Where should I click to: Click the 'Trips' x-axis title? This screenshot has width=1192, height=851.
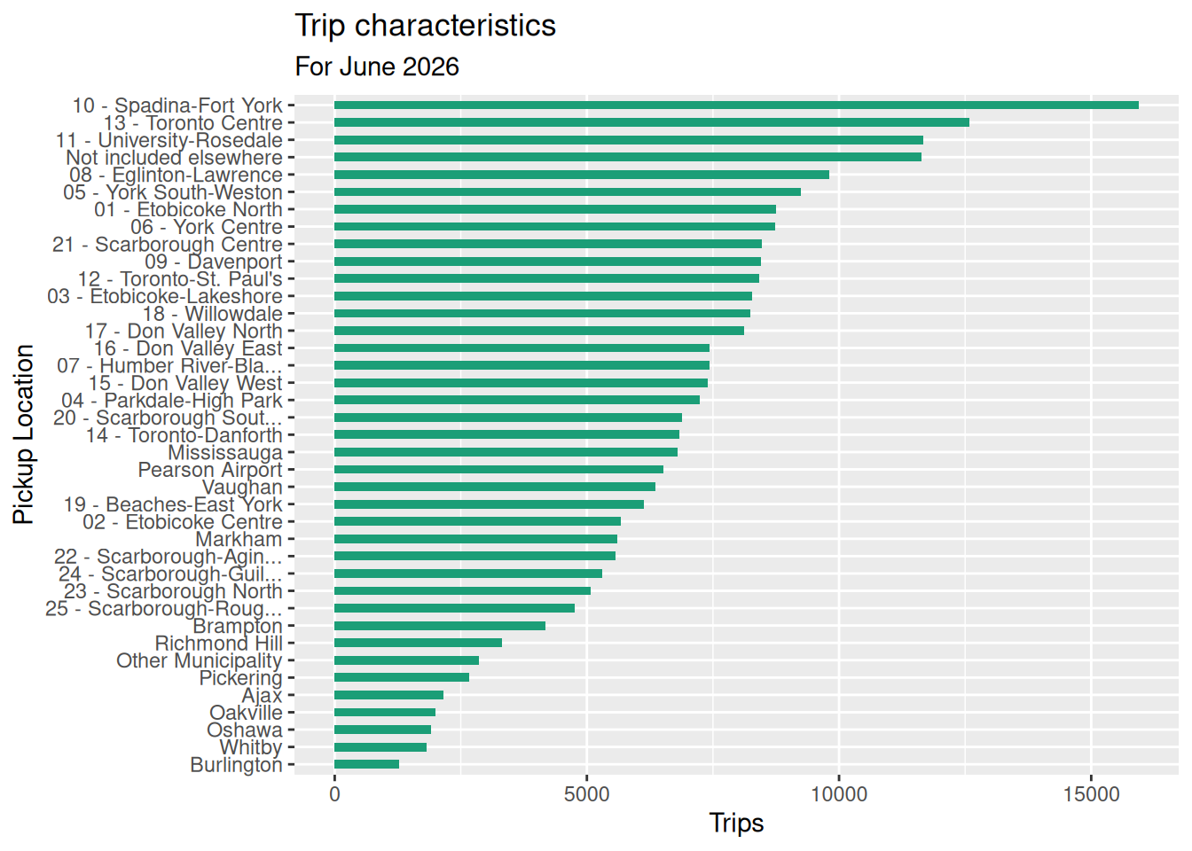pyautogui.click(x=736, y=823)
